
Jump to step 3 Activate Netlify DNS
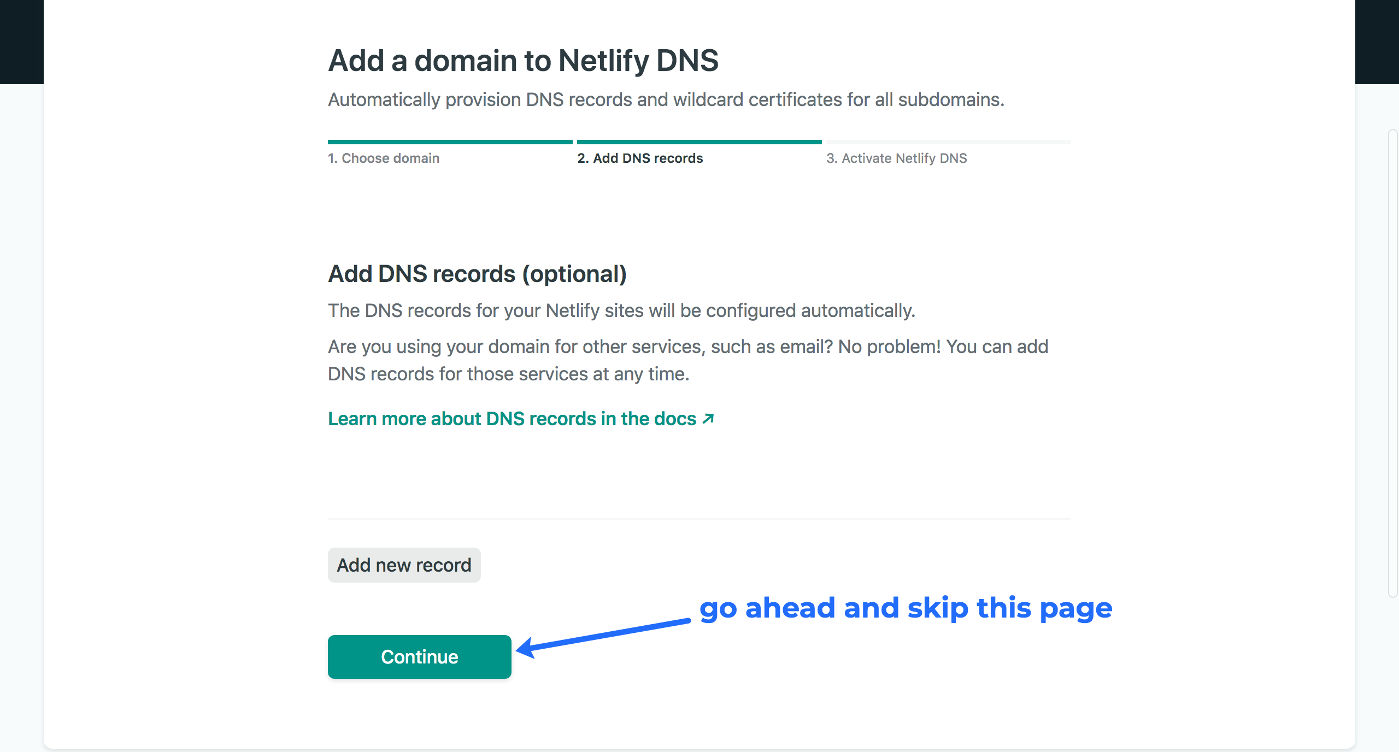(897, 158)
